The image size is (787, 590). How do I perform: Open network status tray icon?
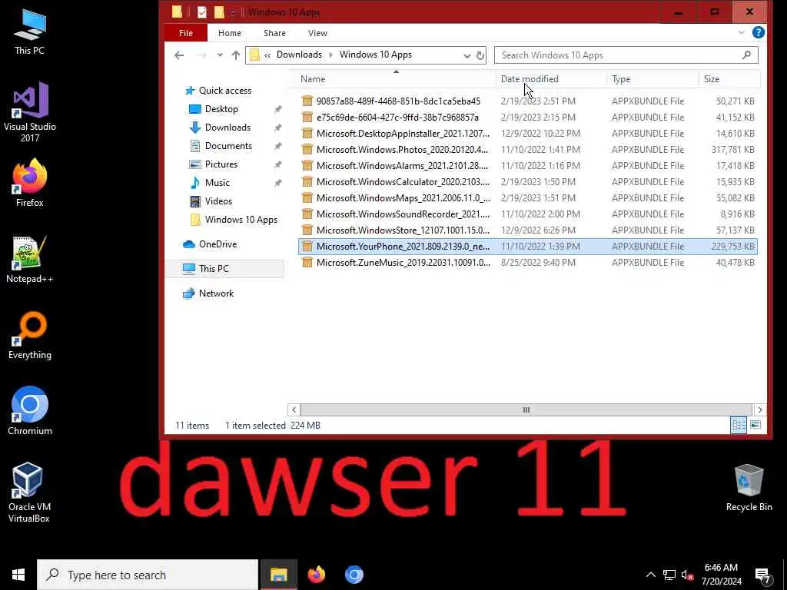pyautogui.click(x=669, y=575)
